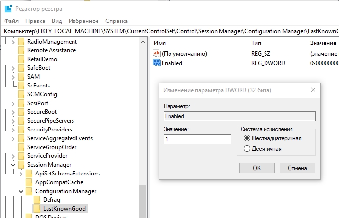Select the SecurePipeServers folder icon
The width and height of the screenshot is (339, 218).
click(x=21, y=121)
